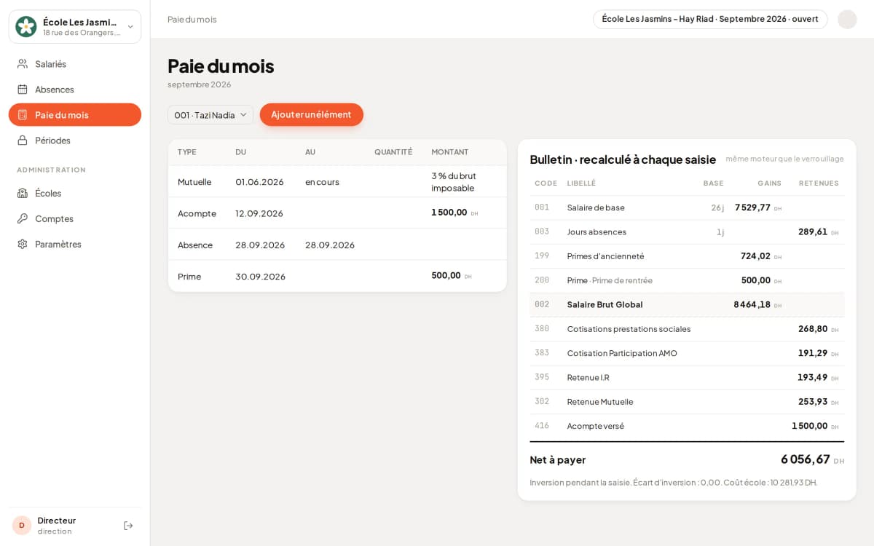The image size is (874, 546).
Task: Select the Absence row dated 28.09.2026
Action: click(337, 245)
